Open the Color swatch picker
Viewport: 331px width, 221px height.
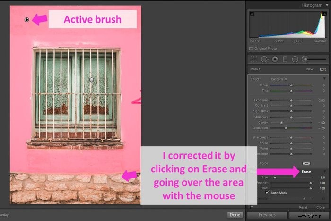306,163
